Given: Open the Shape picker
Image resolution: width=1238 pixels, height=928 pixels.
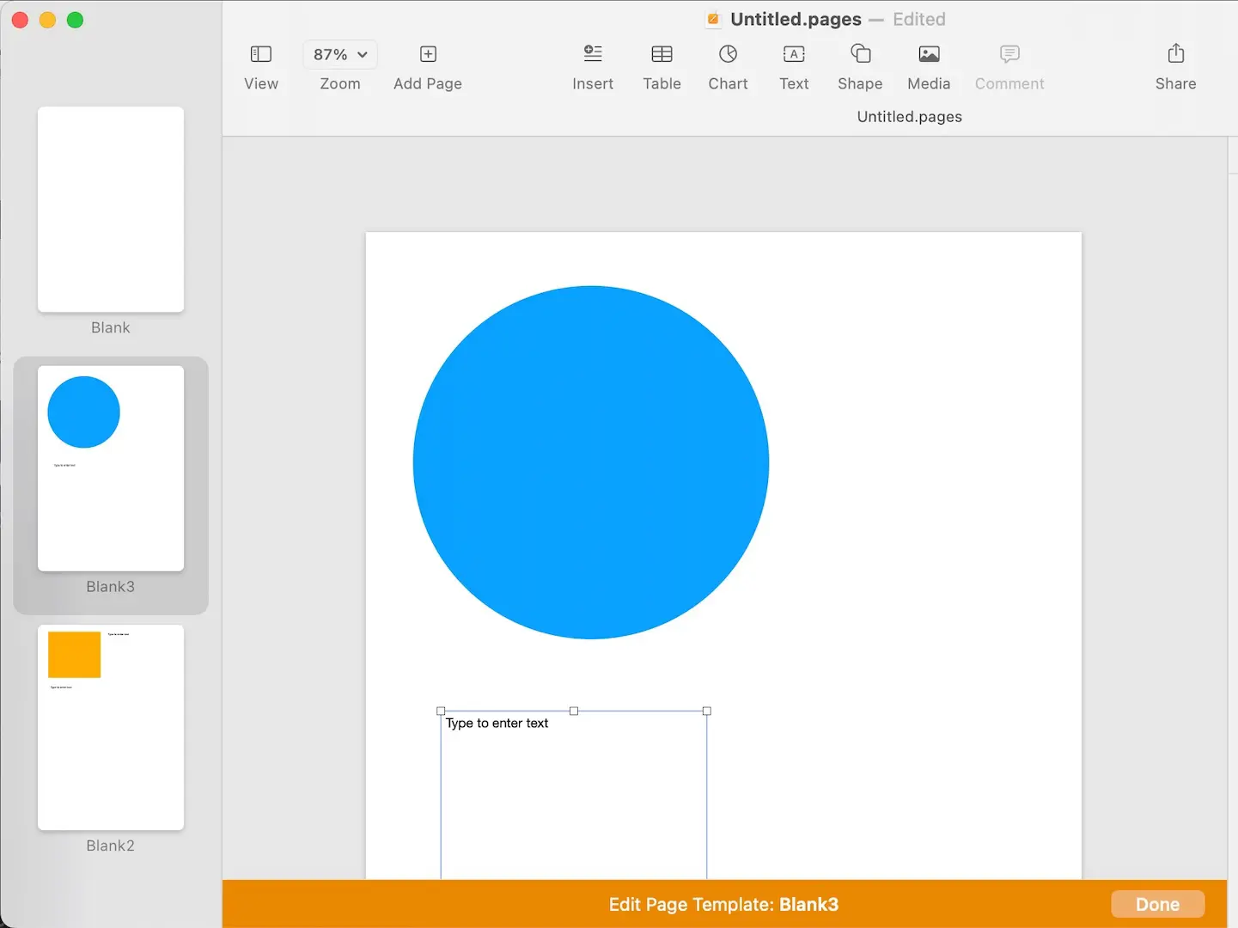Looking at the screenshot, I should [860, 55].
